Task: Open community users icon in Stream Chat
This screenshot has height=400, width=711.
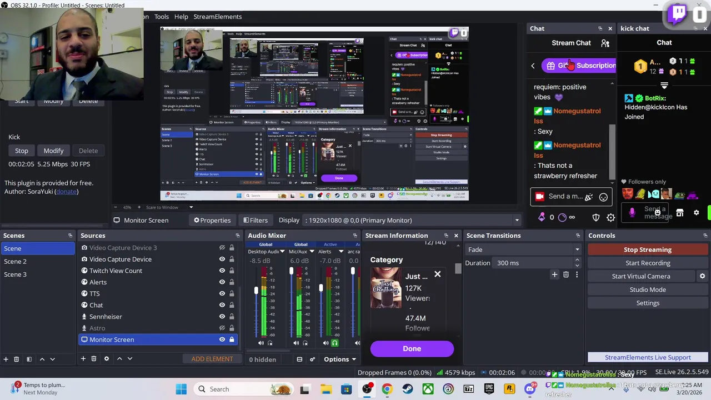Action: coord(605,43)
